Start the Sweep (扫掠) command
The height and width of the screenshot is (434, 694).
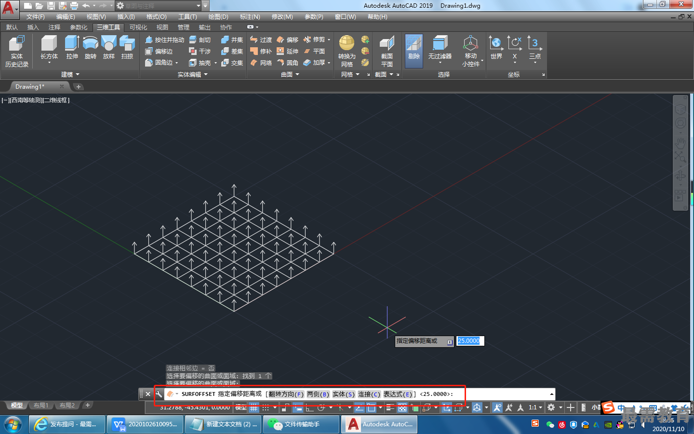[x=127, y=48]
